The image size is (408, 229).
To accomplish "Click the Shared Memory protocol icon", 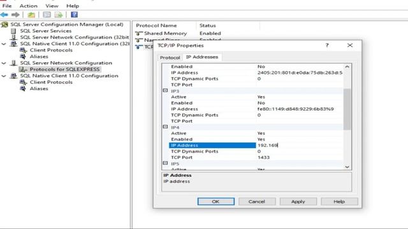I will tap(139, 34).
